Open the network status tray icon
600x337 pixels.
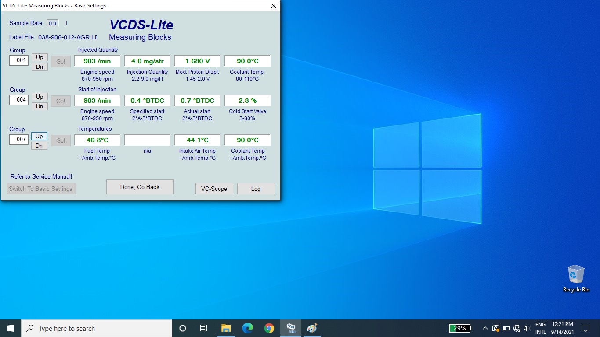pyautogui.click(x=517, y=328)
